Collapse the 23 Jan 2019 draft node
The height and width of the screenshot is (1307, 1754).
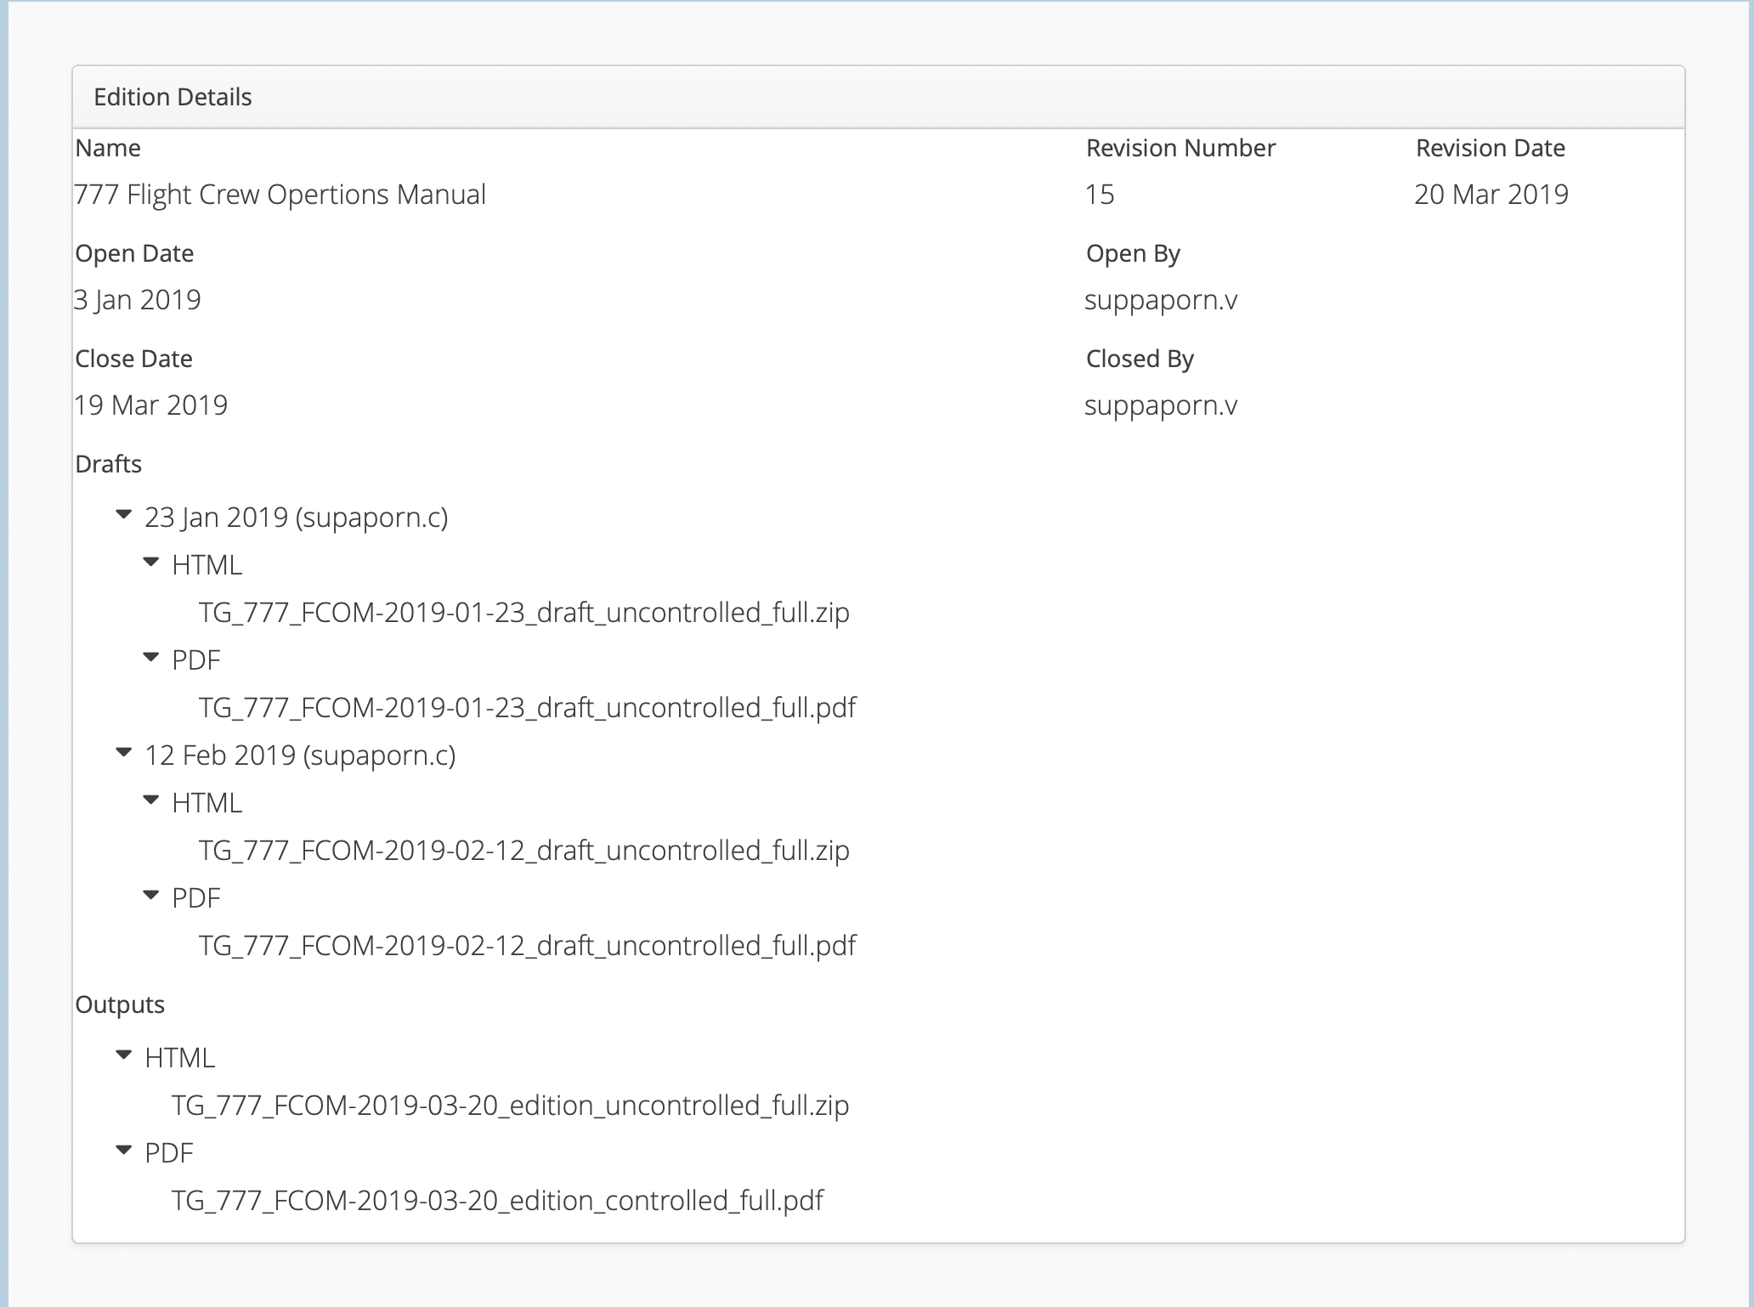coord(124,515)
